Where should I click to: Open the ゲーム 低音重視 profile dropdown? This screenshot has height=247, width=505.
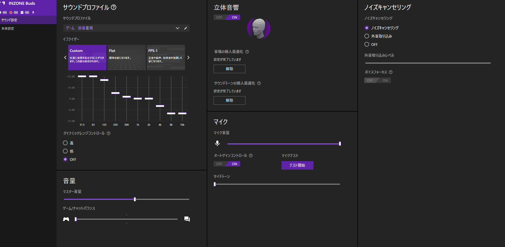(x=122, y=28)
